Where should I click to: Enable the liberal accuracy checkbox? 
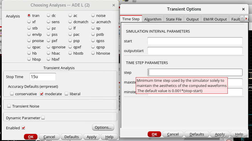point(67,94)
